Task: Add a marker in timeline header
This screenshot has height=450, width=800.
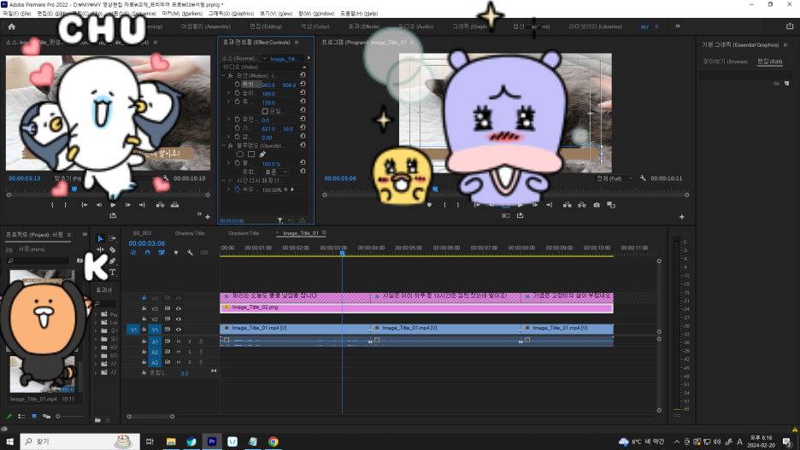Action: pyautogui.click(x=176, y=252)
